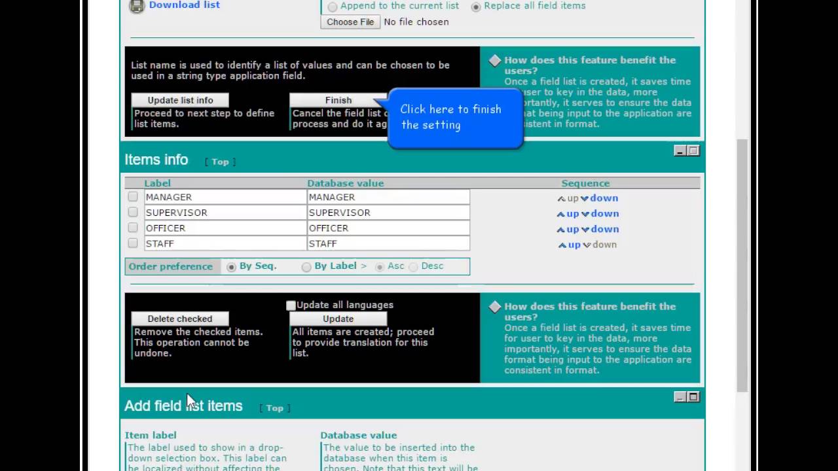Click the Label column header

pos(158,183)
